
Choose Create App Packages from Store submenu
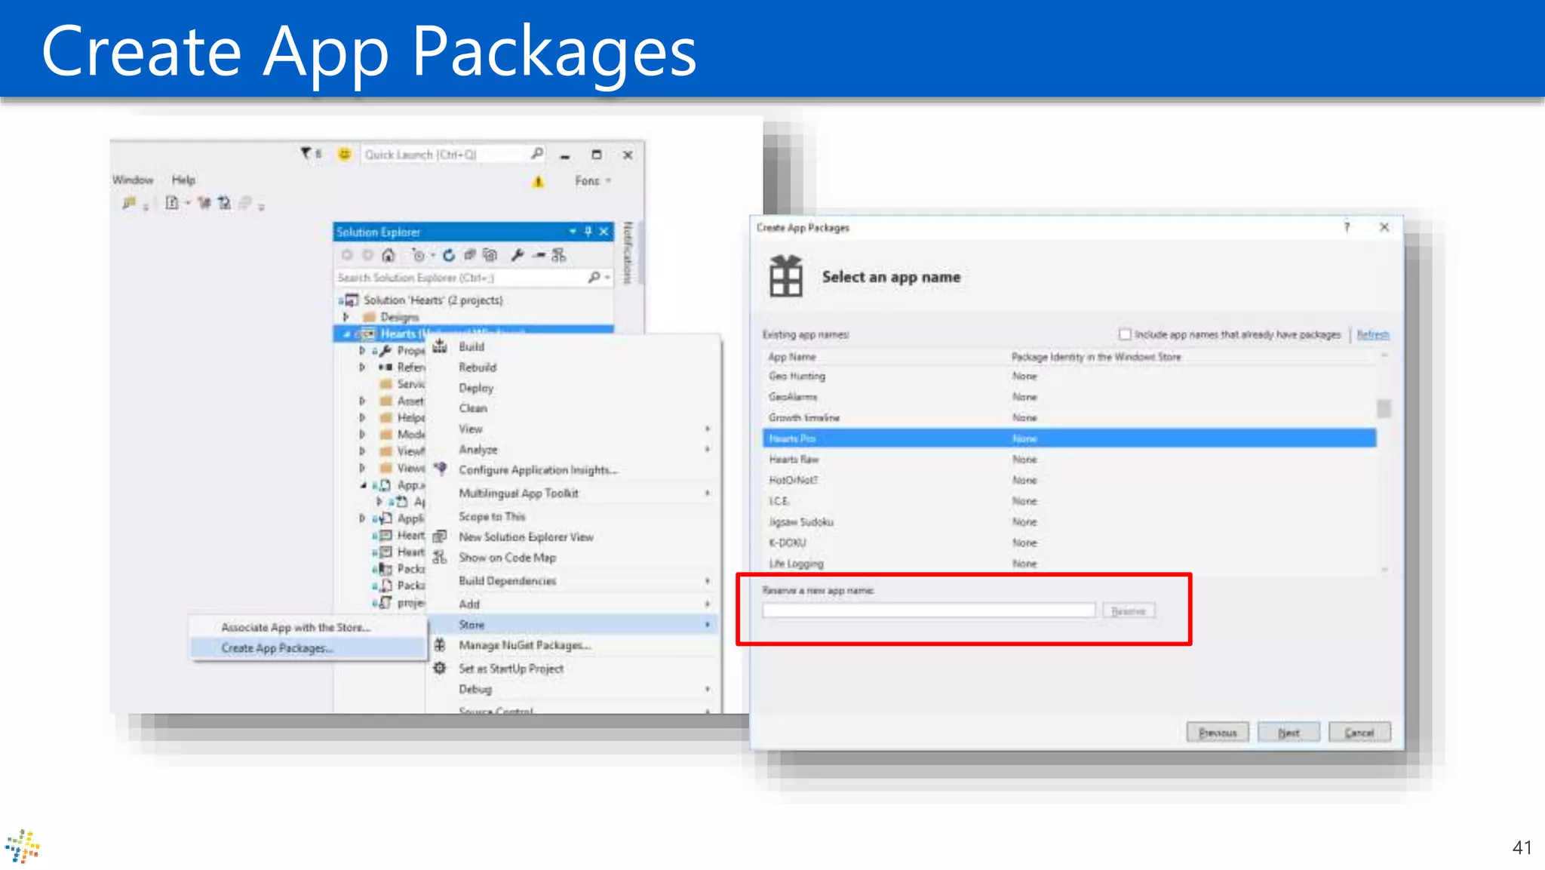(306, 647)
